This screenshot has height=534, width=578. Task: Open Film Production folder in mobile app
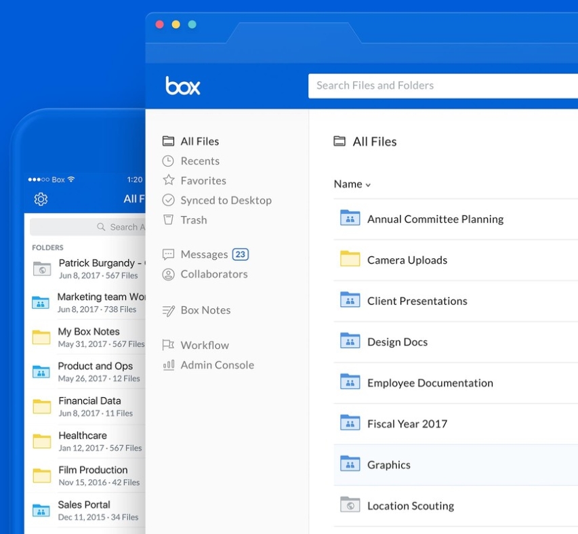point(85,476)
